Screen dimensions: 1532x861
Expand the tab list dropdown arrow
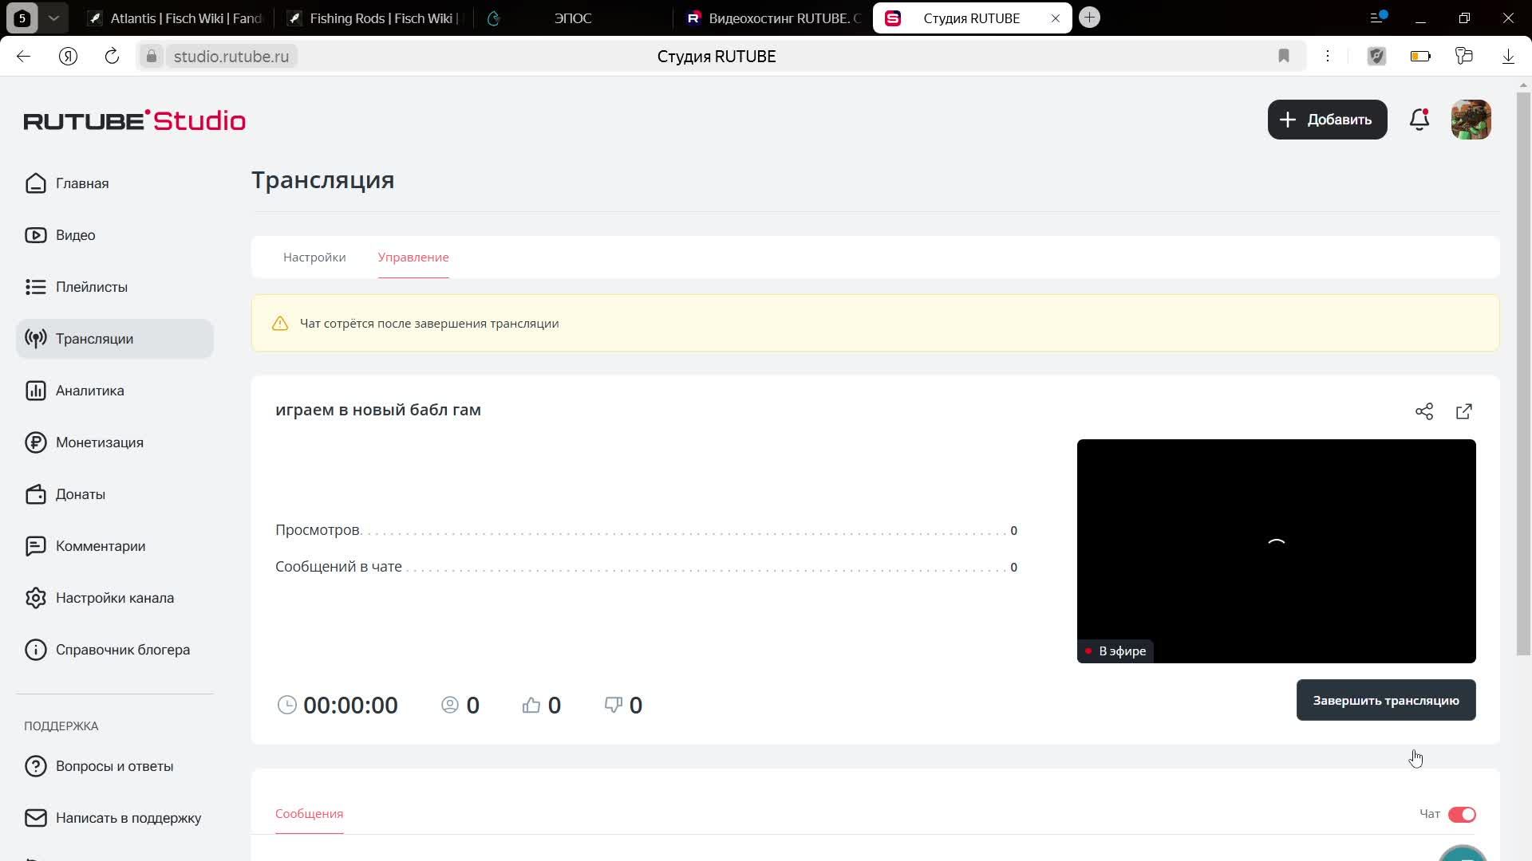53,18
